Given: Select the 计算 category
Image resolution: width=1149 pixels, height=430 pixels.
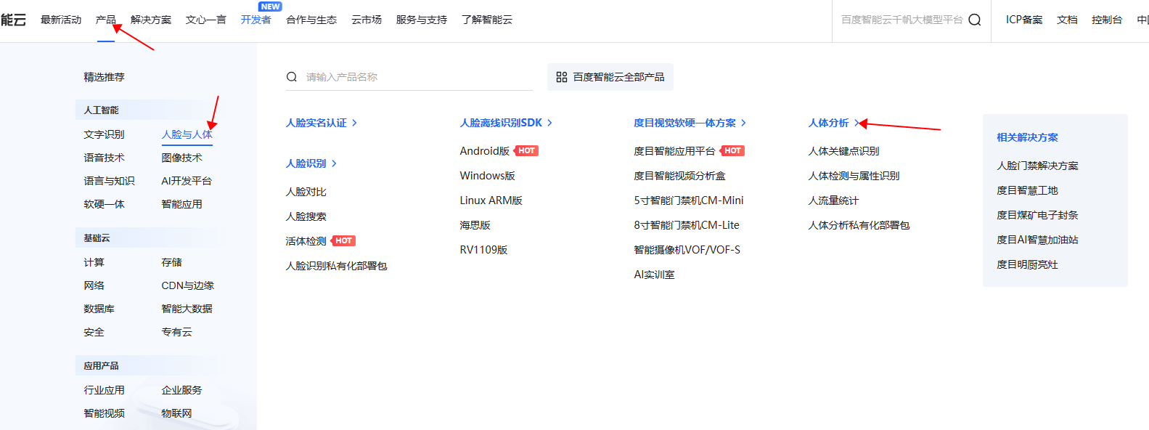Looking at the screenshot, I should coord(94,262).
